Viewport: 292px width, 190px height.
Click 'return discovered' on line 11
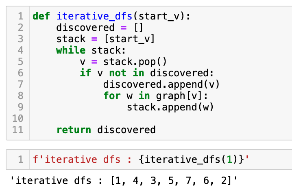point(106,130)
